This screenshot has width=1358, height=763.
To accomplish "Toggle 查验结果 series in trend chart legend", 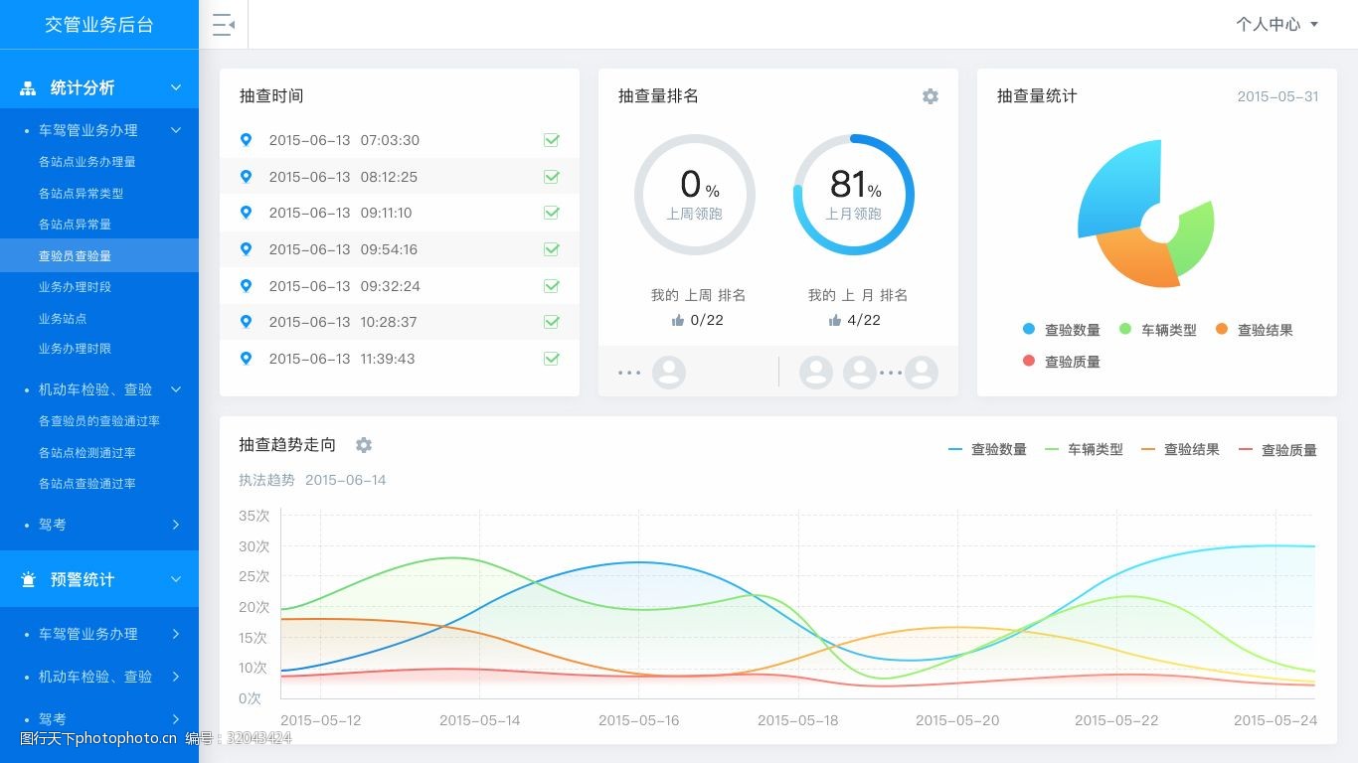I will (x=1180, y=450).
